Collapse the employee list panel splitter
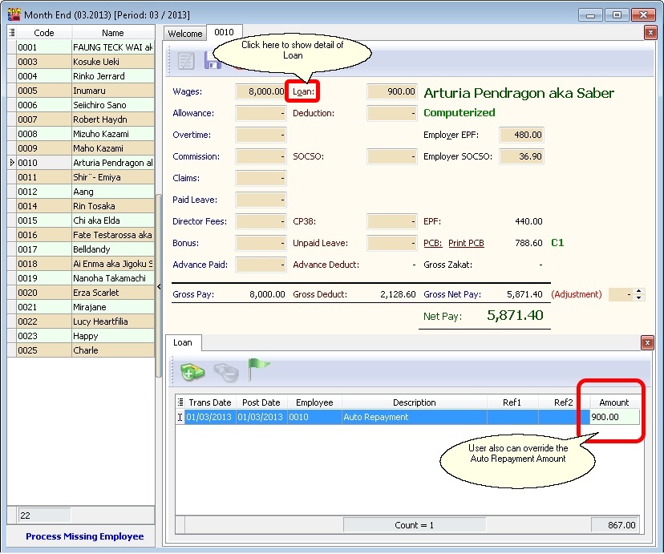The width and height of the screenshot is (664, 554). point(158,286)
